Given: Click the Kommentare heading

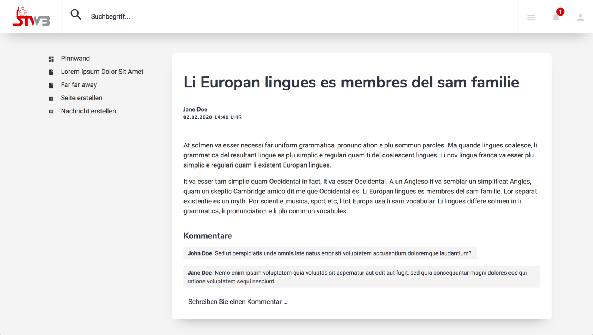Looking at the screenshot, I should [x=208, y=236].
